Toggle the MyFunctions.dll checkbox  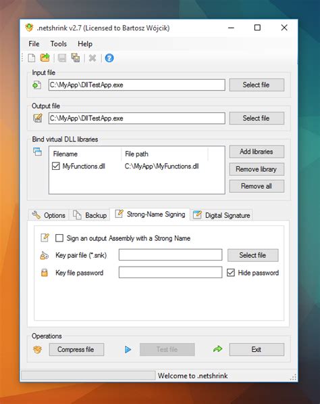pos(56,166)
